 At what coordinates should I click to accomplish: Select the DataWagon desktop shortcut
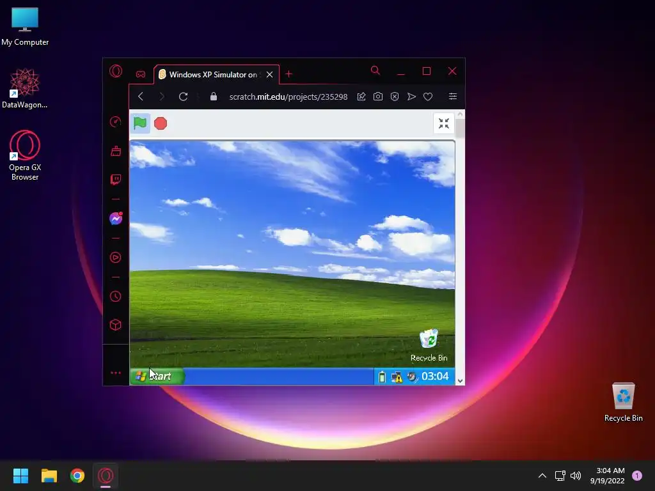pyautogui.click(x=25, y=88)
